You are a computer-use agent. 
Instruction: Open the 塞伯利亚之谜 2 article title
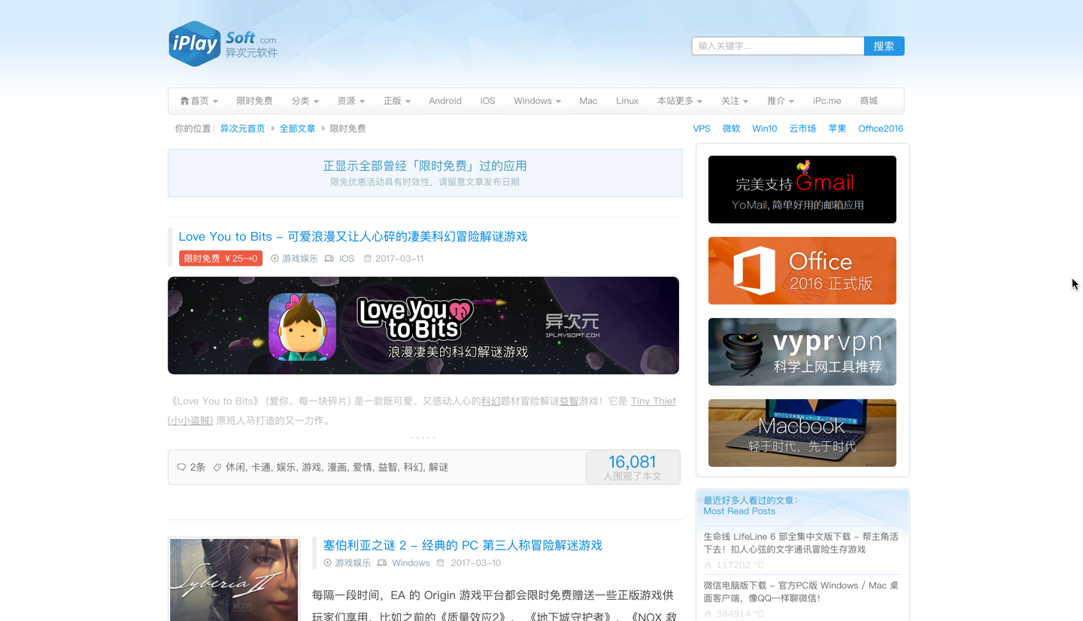point(463,545)
